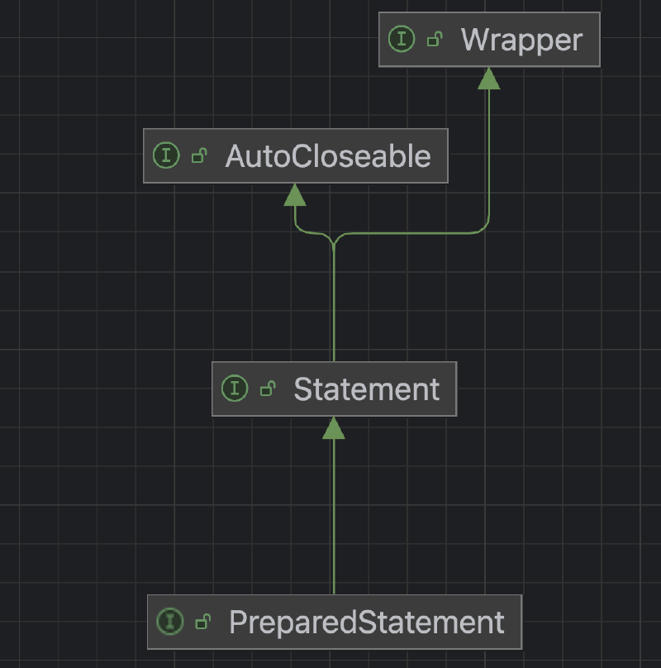Select the Wrapper node label
This screenshot has height=668, width=661.
click(x=521, y=40)
